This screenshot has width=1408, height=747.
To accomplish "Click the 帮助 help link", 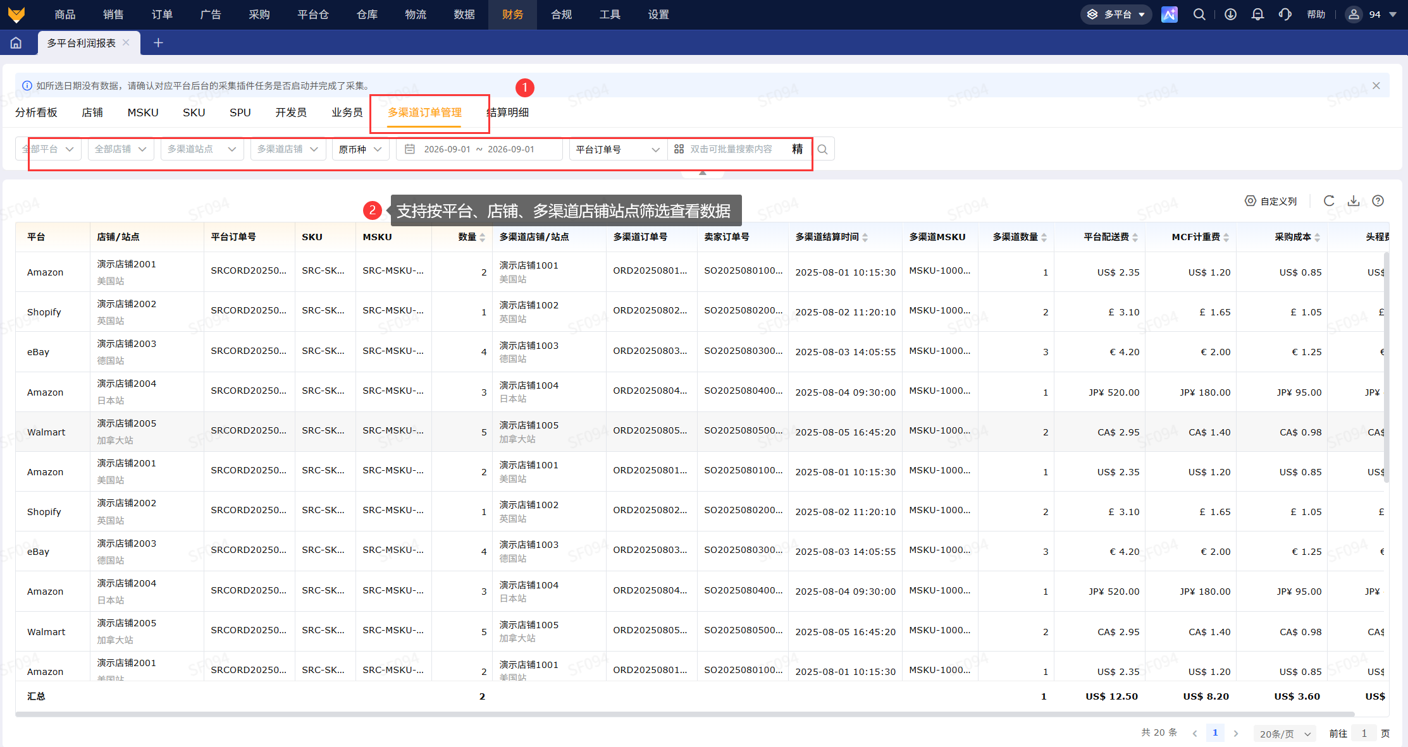I will click(x=1316, y=15).
